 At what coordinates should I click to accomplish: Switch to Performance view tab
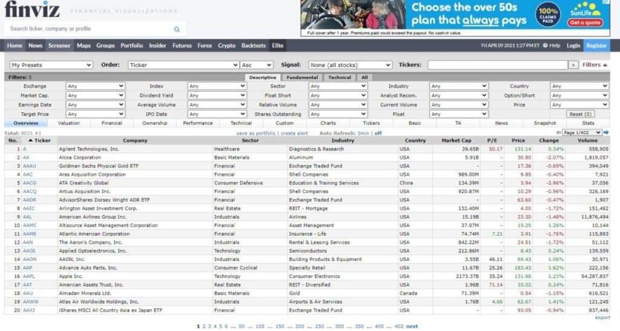tap(198, 123)
